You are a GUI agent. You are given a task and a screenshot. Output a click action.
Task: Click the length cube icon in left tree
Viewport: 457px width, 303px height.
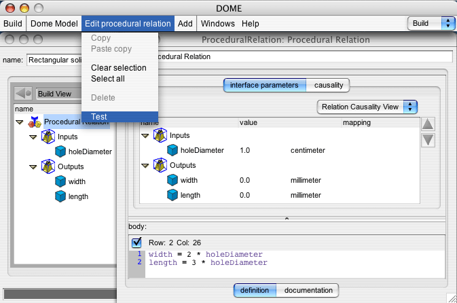[60, 196]
